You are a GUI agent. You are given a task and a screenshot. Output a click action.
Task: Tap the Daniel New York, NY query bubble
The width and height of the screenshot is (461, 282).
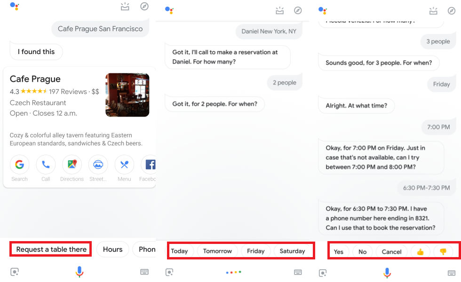click(x=269, y=31)
